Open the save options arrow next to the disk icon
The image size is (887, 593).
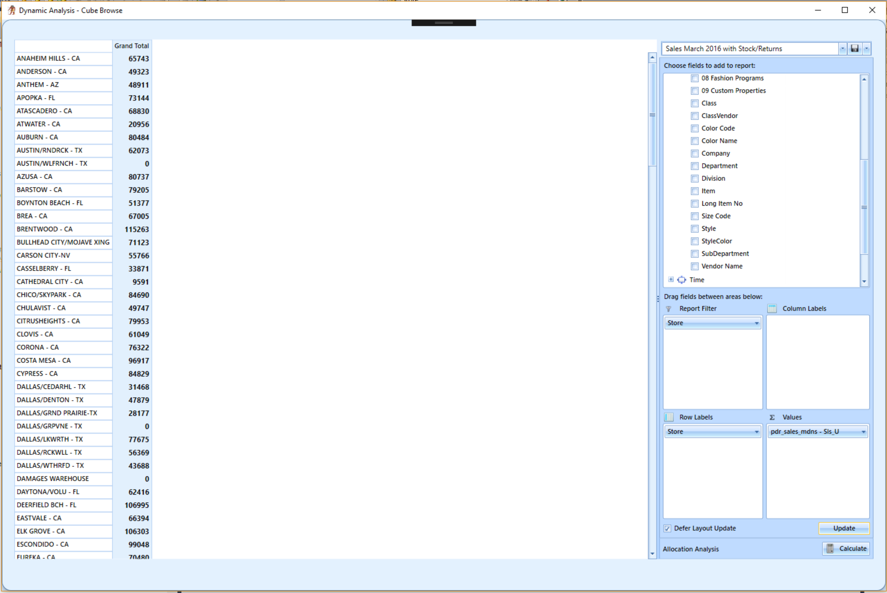(866, 49)
